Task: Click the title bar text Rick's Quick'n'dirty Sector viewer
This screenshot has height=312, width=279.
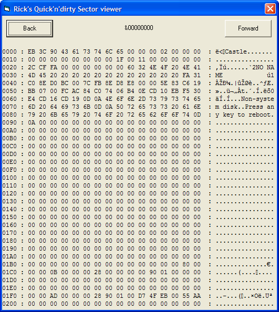Action: 68,9
